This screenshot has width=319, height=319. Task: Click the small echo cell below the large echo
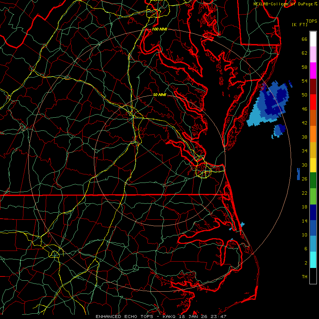279,130
